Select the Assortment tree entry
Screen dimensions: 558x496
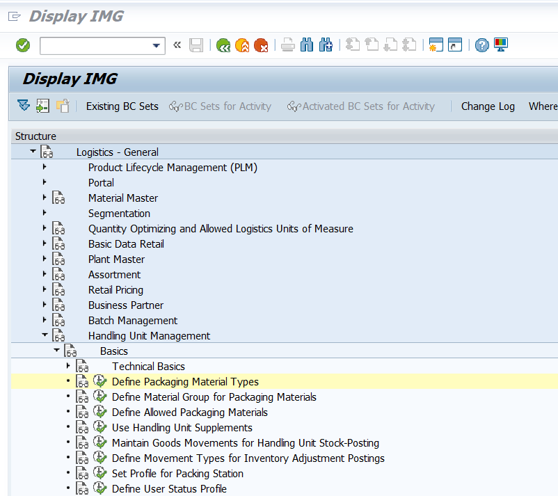(114, 275)
